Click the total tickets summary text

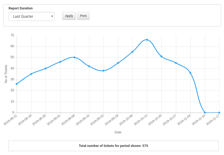click(113, 146)
